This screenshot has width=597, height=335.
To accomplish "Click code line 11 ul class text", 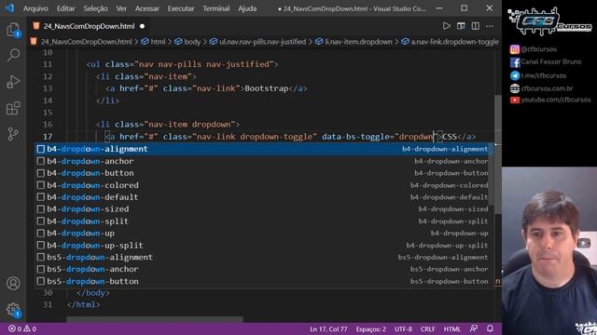I will (x=182, y=64).
